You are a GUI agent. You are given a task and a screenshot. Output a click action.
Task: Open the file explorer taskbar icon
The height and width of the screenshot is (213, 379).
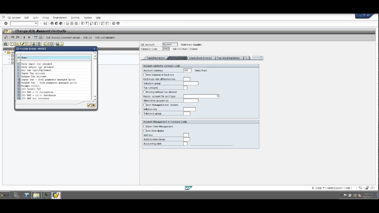[x=36, y=195]
